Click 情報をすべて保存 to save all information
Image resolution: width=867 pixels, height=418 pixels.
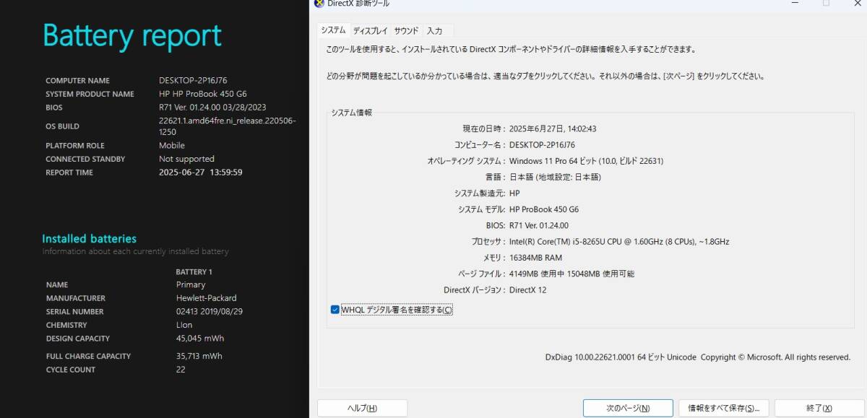(722, 408)
